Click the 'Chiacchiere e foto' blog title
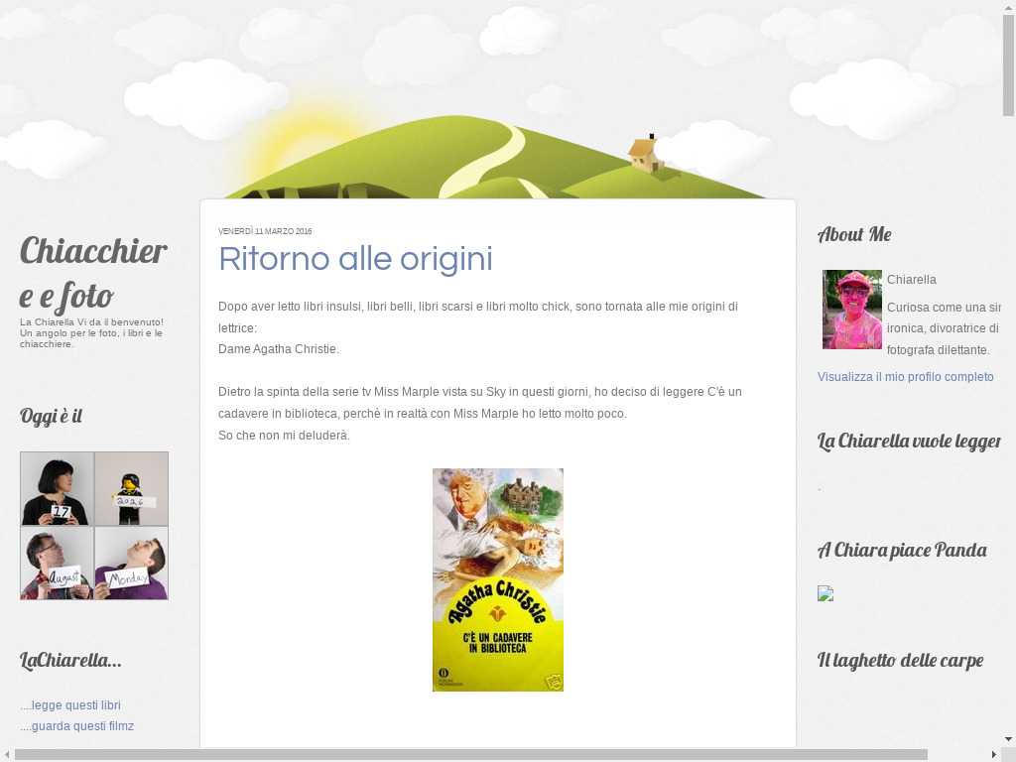This screenshot has height=762, width=1016. [x=93, y=273]
